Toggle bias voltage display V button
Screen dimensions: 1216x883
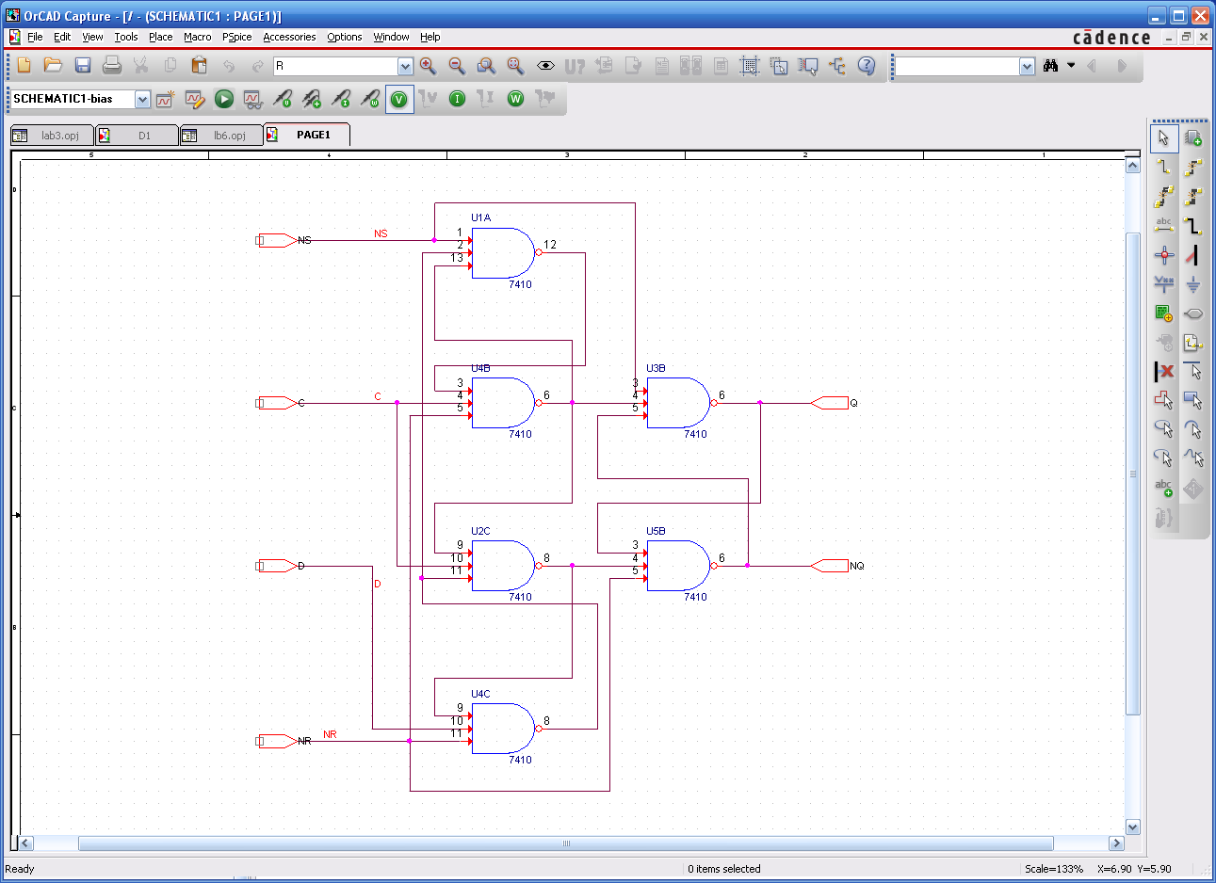pyautogui.click(x=399, y=99)
